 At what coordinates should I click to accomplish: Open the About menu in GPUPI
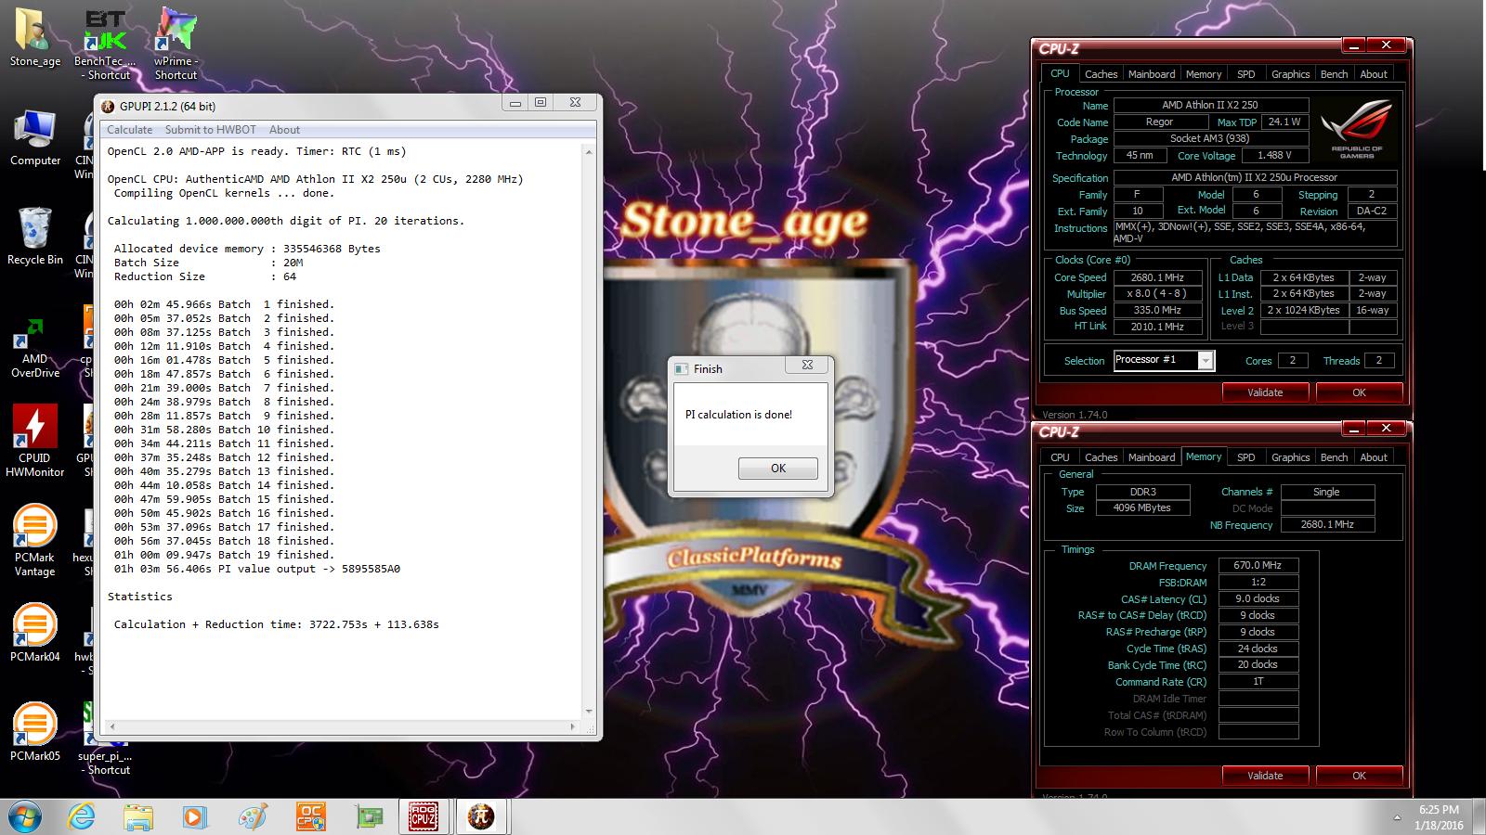tap(284, 130)
